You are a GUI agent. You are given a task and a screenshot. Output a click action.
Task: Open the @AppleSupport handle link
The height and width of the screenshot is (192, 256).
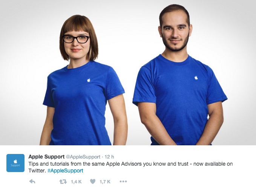point(83,157)
